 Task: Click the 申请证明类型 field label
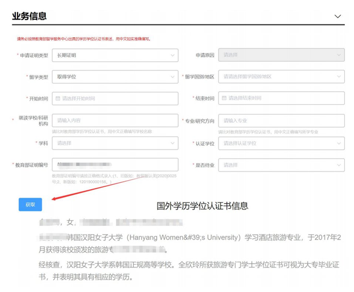point(34,55)
